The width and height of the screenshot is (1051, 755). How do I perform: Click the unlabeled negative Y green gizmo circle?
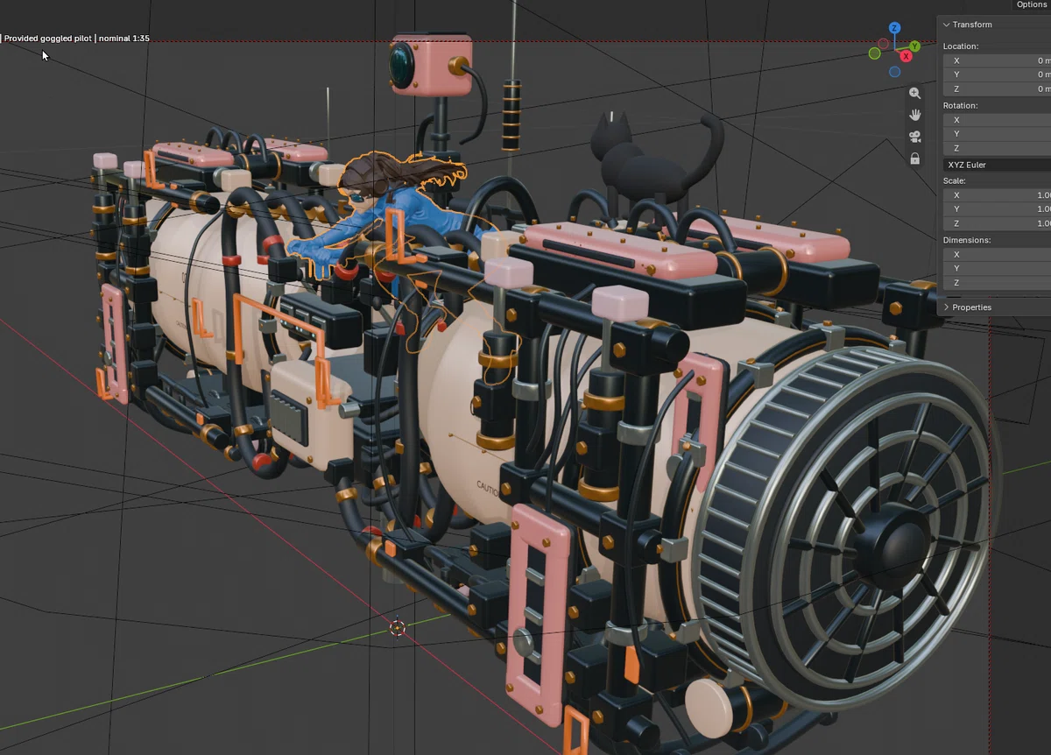(874, 53)
